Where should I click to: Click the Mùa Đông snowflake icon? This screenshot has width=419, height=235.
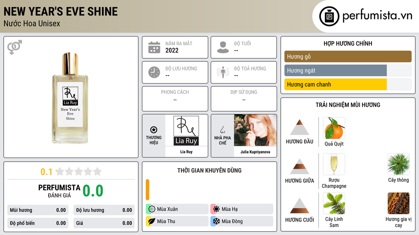click(216, 221)
